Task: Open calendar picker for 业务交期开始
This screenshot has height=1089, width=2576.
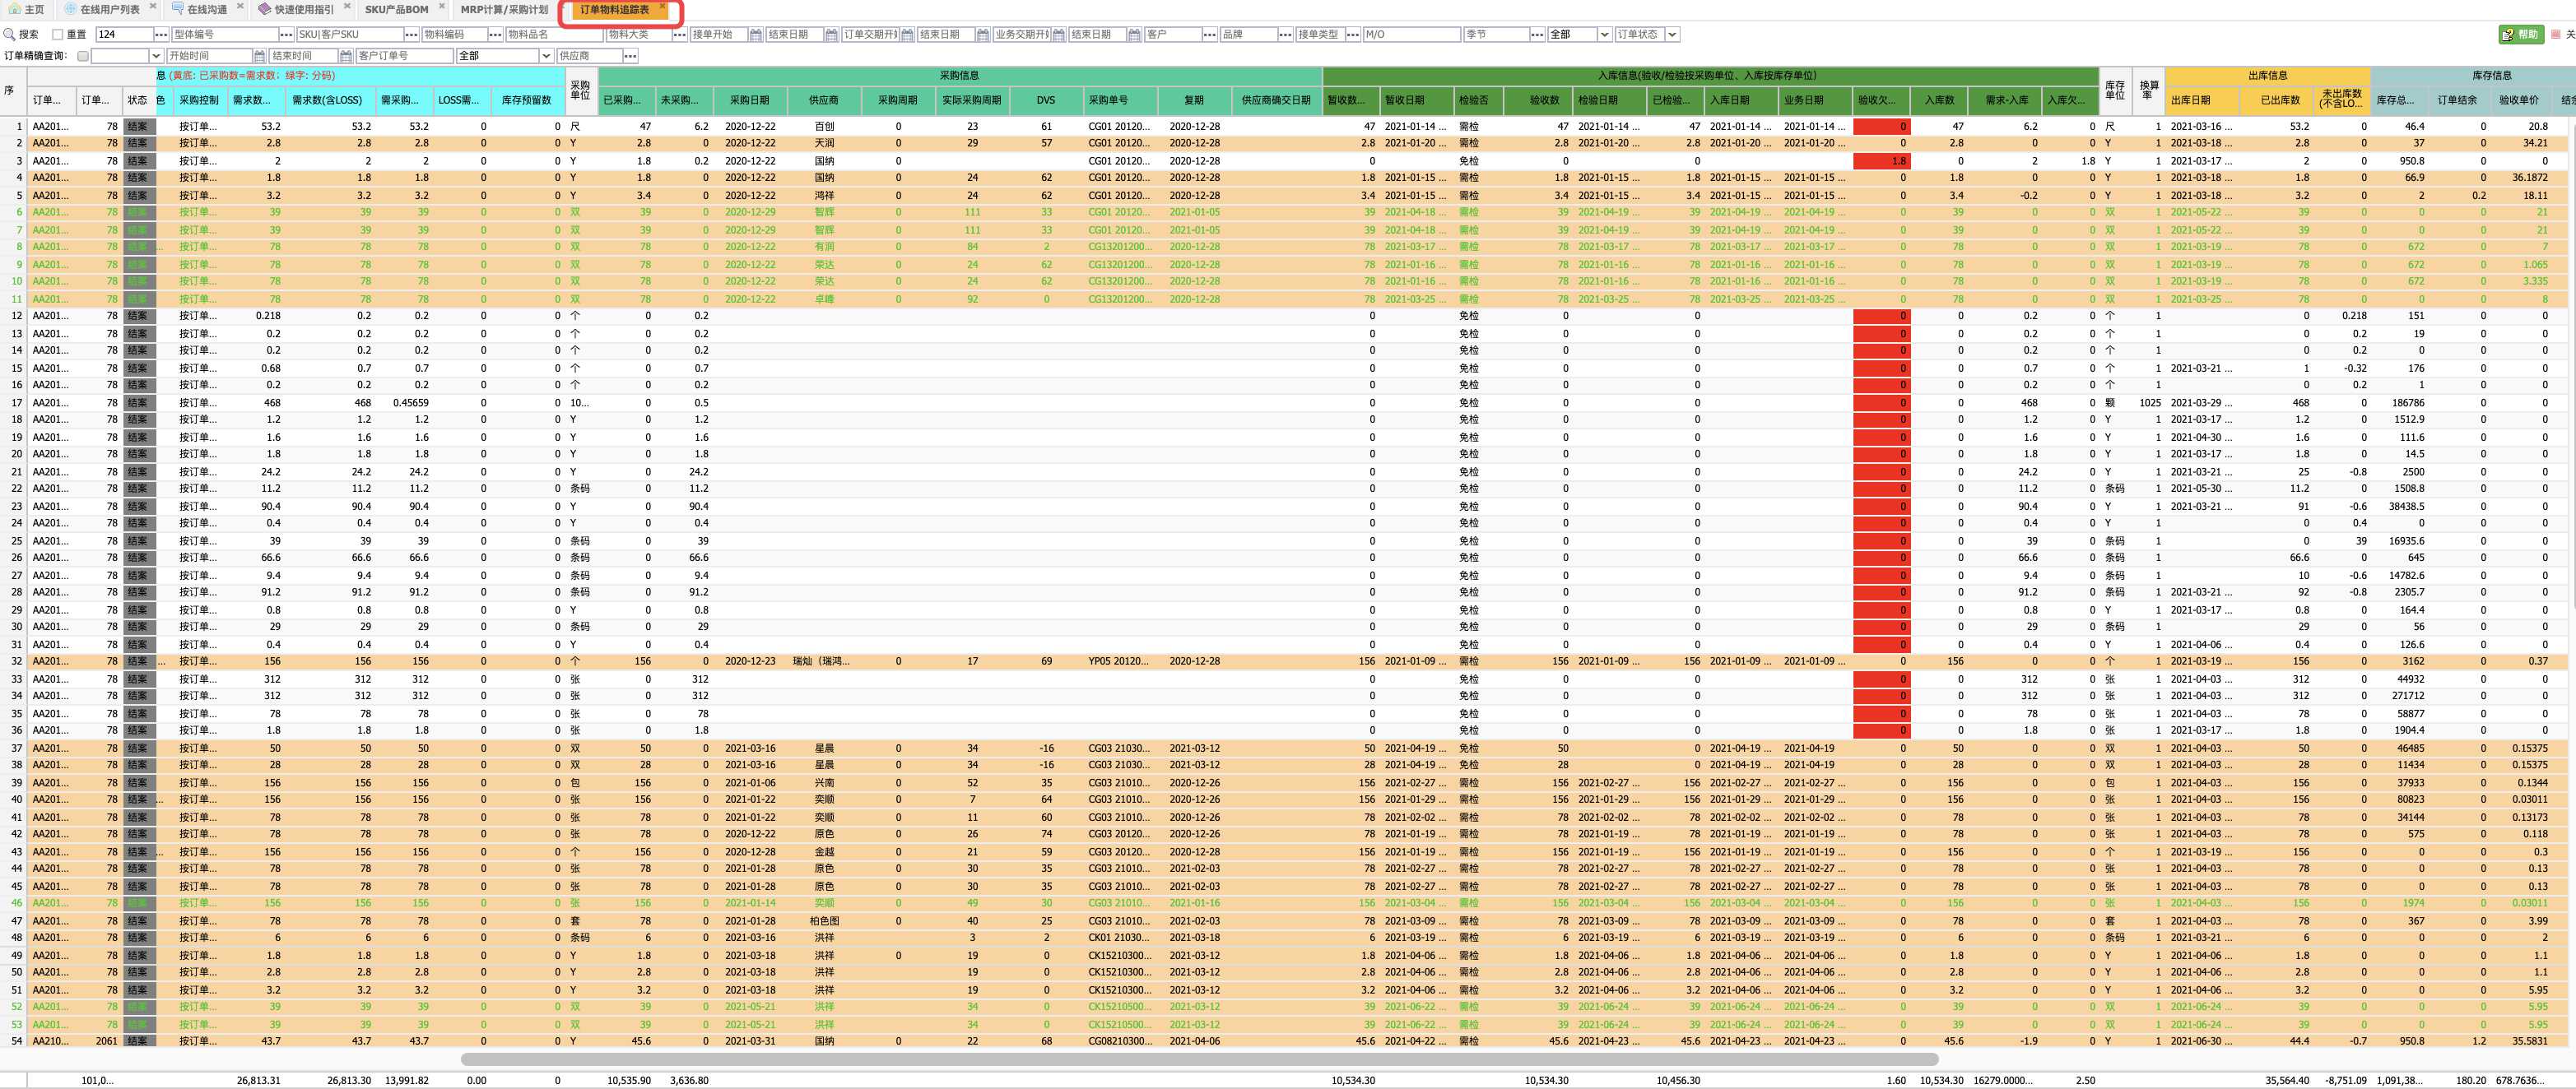Action: pyautogui.click(x=1059, y=34)
